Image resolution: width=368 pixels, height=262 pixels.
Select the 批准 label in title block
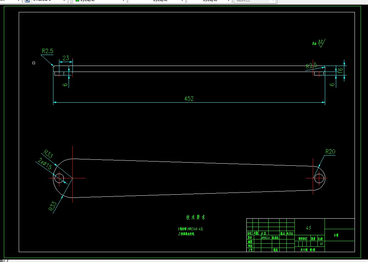point(275,250)
